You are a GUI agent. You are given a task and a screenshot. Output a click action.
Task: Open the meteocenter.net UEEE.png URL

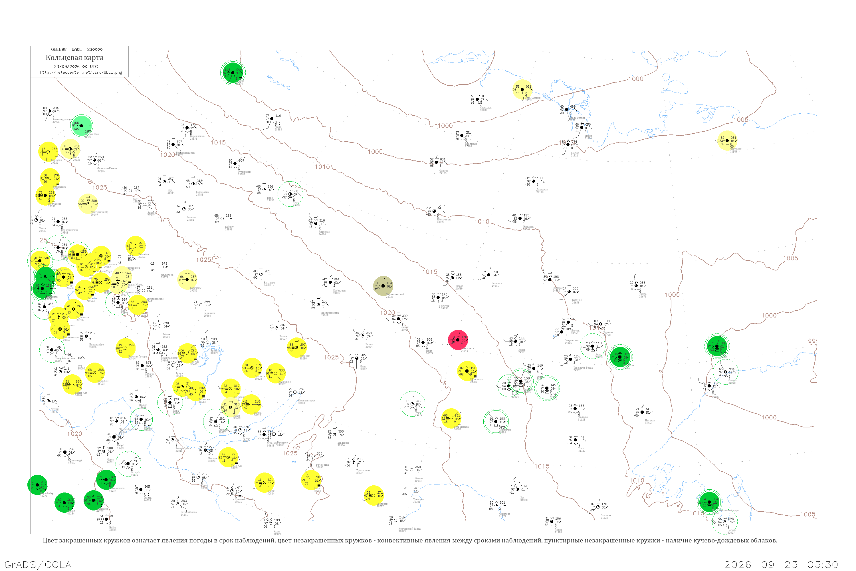81,72
